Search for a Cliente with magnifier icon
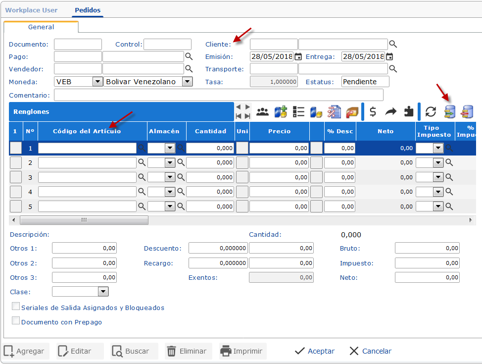The height and width of the screenshot is (364, 482). point(393,44)
